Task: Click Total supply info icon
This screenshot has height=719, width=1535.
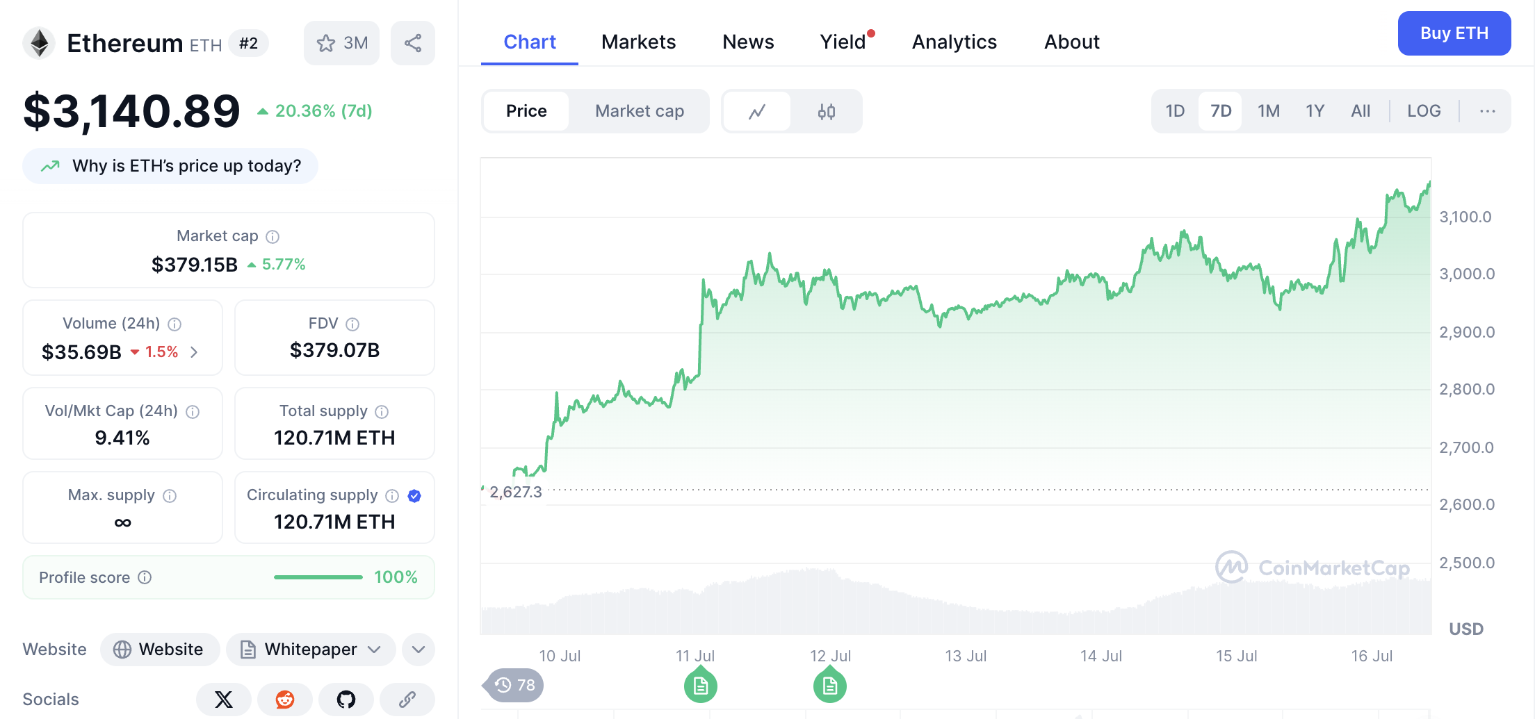Action: (x=382, y=412)
